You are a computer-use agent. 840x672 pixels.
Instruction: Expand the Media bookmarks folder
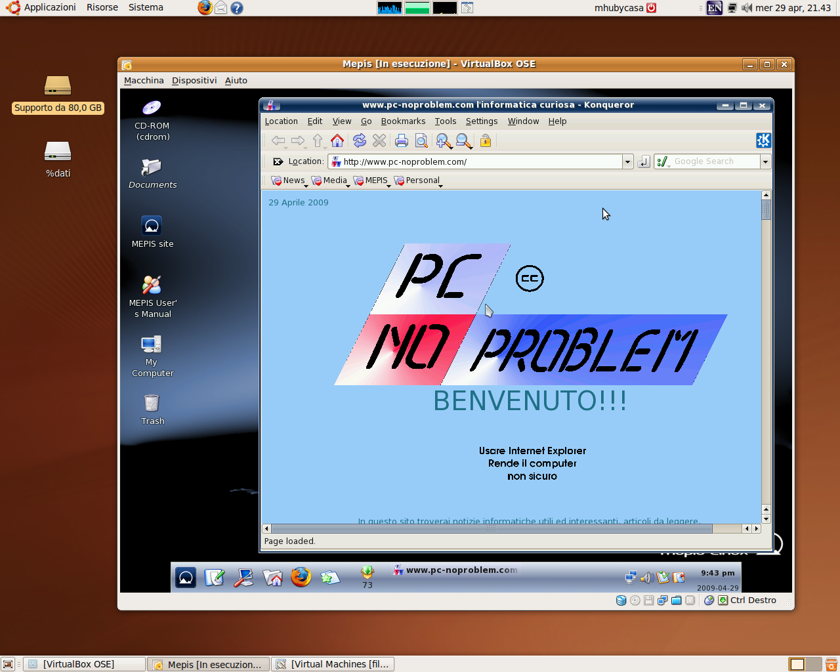click(x=330, y=180)
